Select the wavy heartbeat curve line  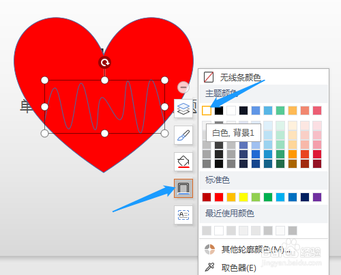(x=104, y=107)
